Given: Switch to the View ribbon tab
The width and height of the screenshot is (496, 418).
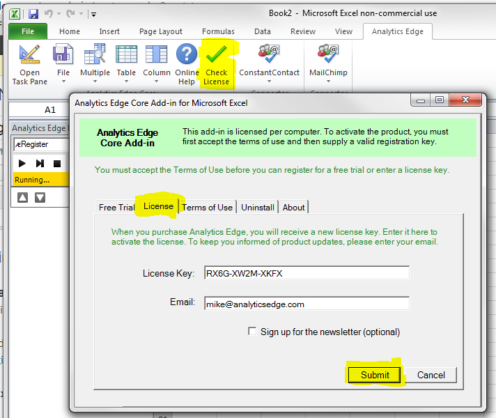Looking at the screenshot, I should [343, 31].
